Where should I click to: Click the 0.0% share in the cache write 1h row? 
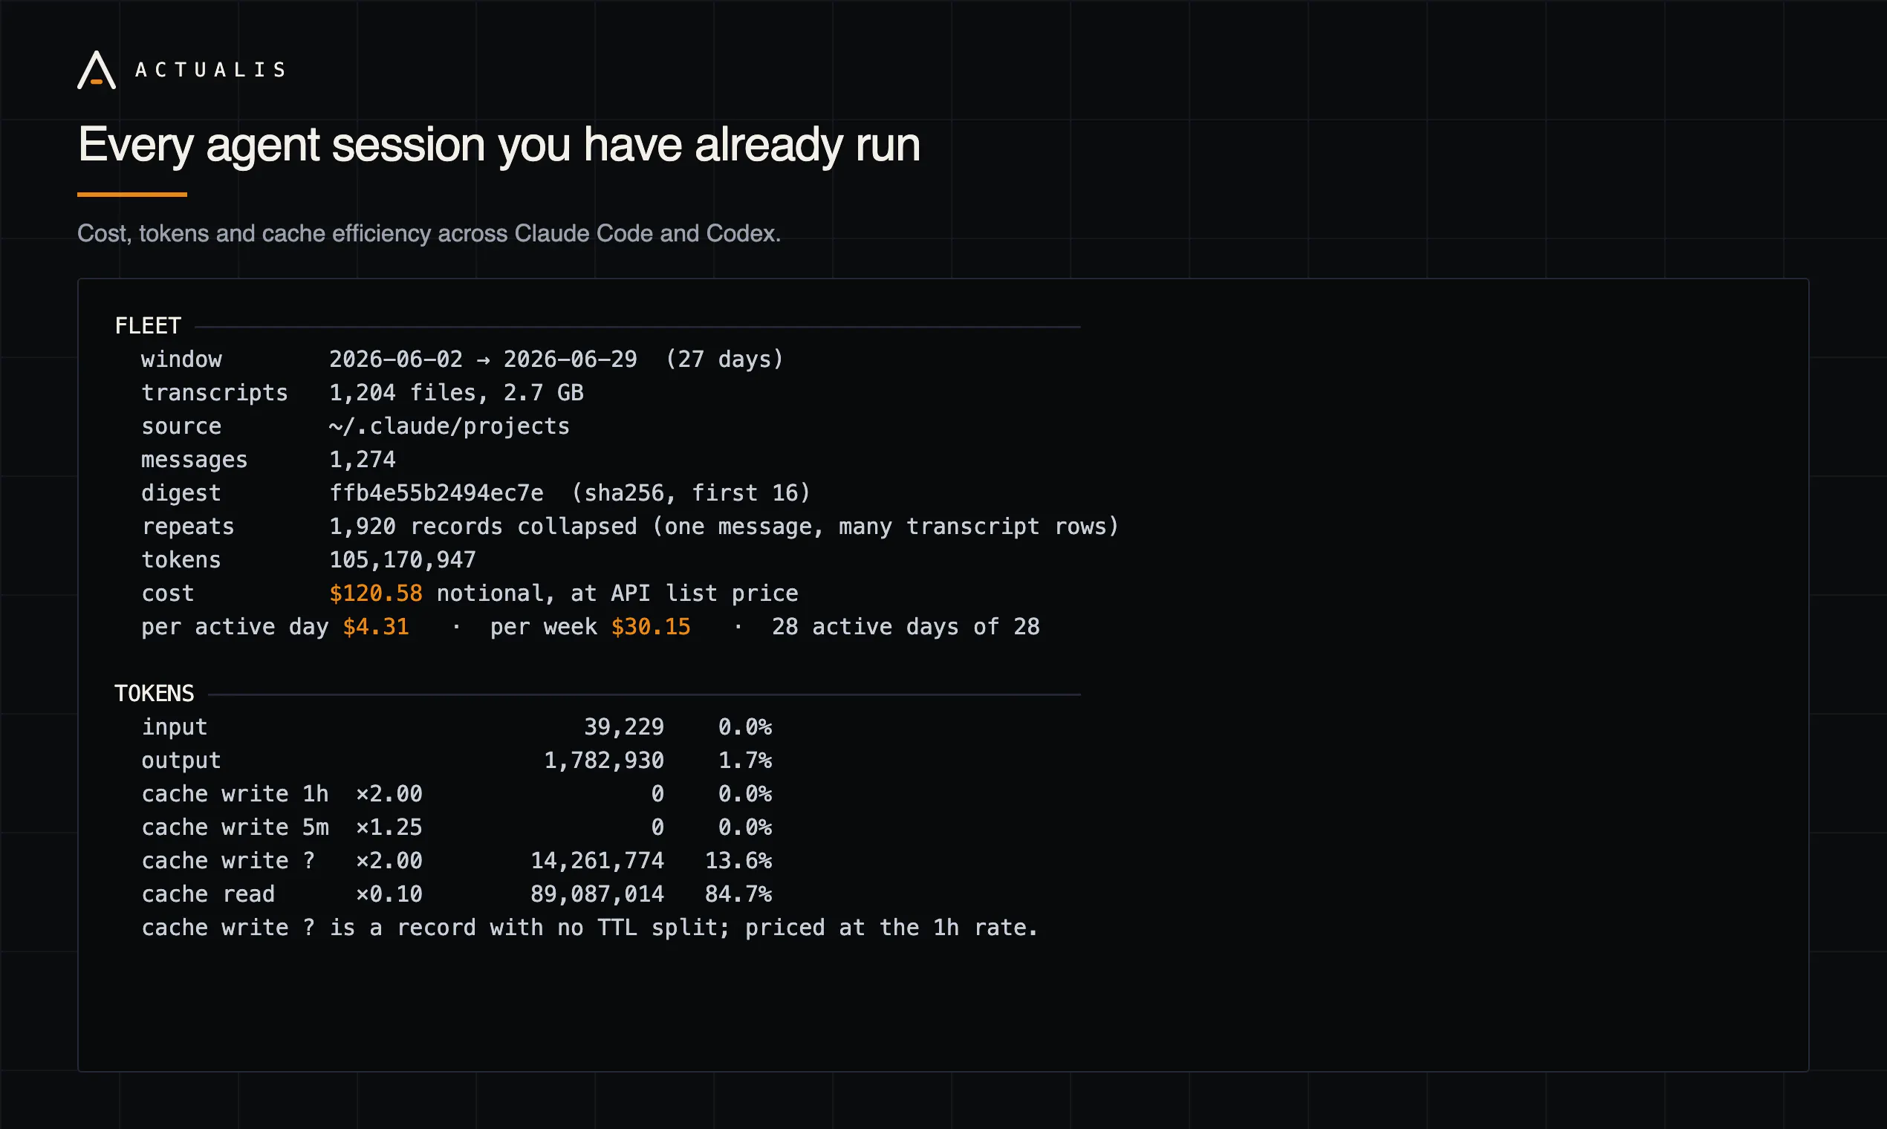[745, 794]
